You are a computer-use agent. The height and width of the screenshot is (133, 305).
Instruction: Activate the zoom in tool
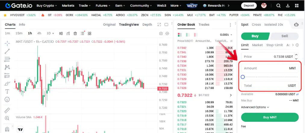pyautogui.click(x=7, y=118)
